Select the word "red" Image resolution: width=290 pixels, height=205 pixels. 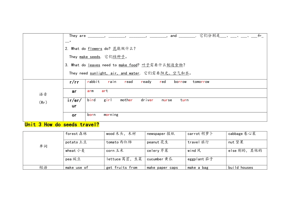click(163, 82)
